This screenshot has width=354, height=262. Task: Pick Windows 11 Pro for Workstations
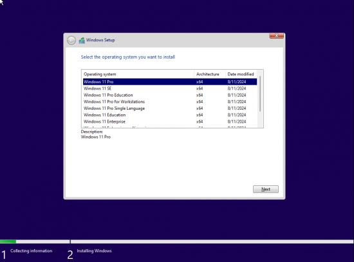(170, 102)
